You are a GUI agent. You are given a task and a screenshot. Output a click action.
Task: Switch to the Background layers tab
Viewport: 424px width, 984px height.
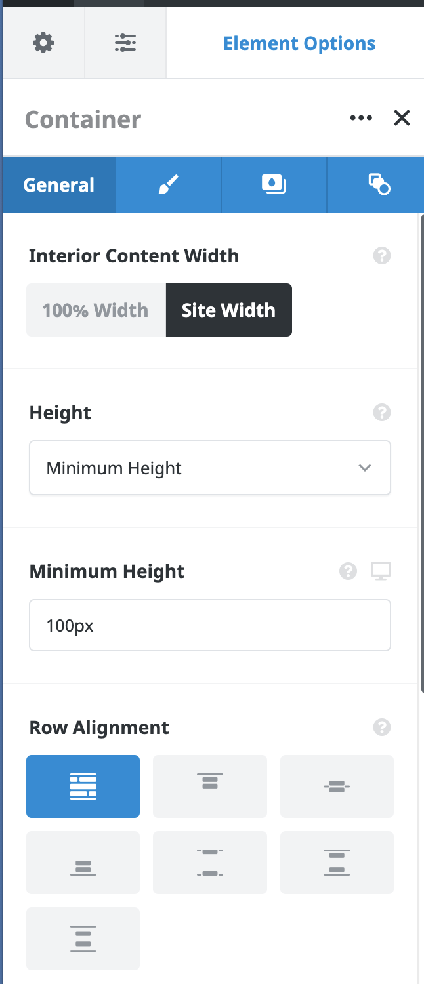pyautogui.click(x=274, y=185)
